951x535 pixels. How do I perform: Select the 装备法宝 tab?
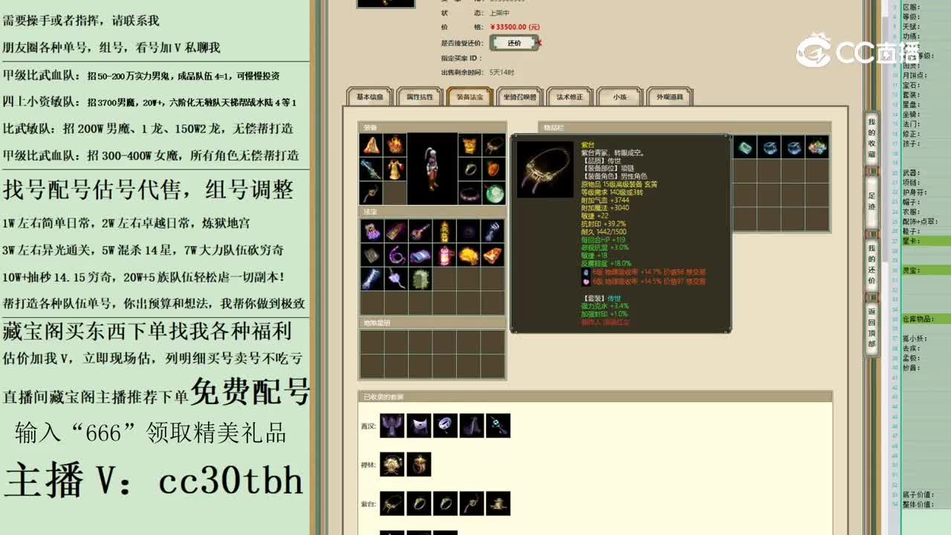click(x=470, y=97)
